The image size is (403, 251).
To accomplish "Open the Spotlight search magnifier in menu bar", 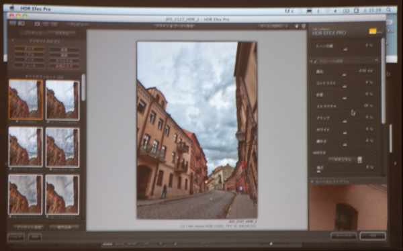I will (x=388, y=10).
